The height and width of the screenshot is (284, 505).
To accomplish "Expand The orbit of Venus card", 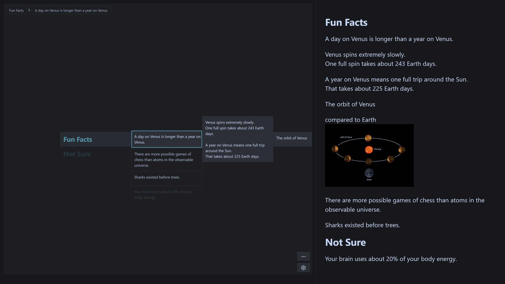I will (292, 138).
